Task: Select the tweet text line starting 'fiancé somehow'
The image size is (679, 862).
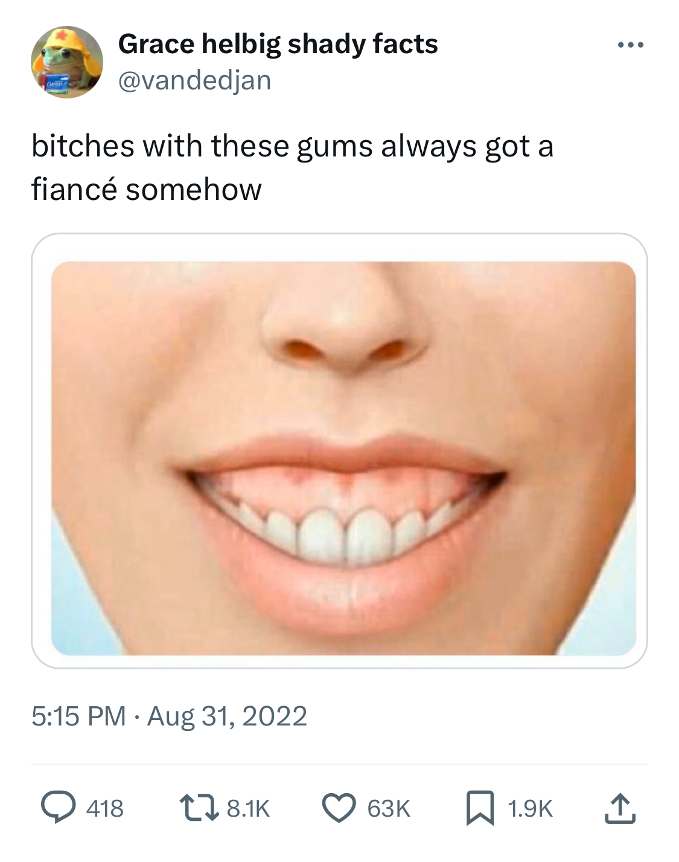Action: [147, 189]
